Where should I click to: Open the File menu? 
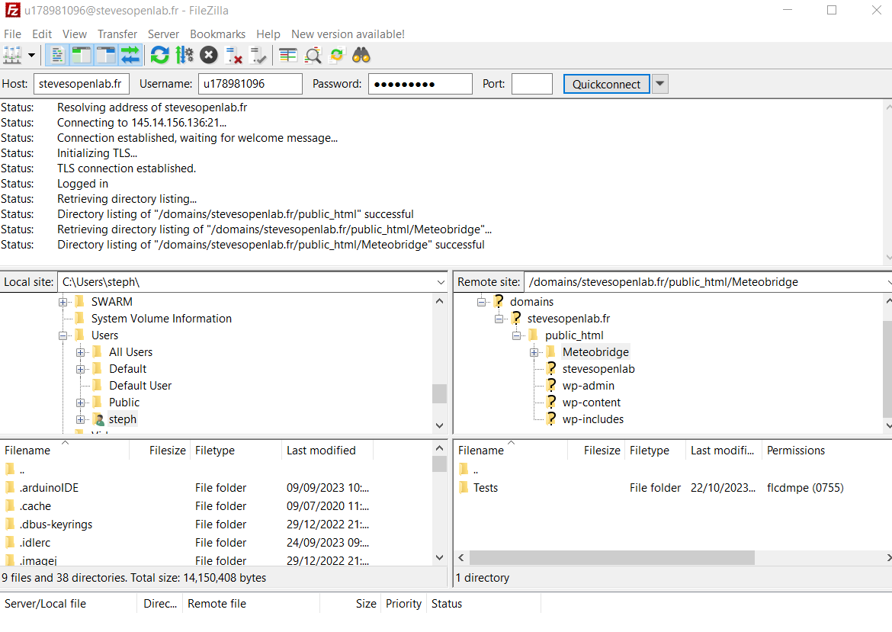tap(12, 34)
